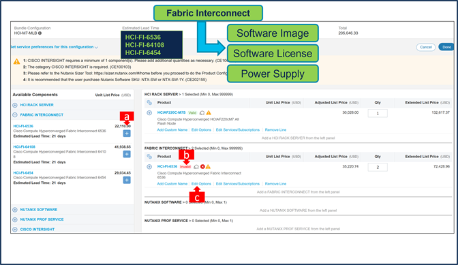Viewport: 458px width, 265px height.
Task: Add HCI-FI-6454 with its plus button
Action: [127, 180]
